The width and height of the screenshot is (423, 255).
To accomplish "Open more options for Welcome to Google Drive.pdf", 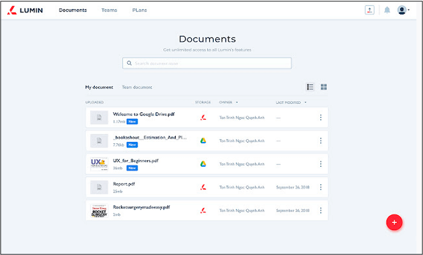I will (x=320, y=117).
